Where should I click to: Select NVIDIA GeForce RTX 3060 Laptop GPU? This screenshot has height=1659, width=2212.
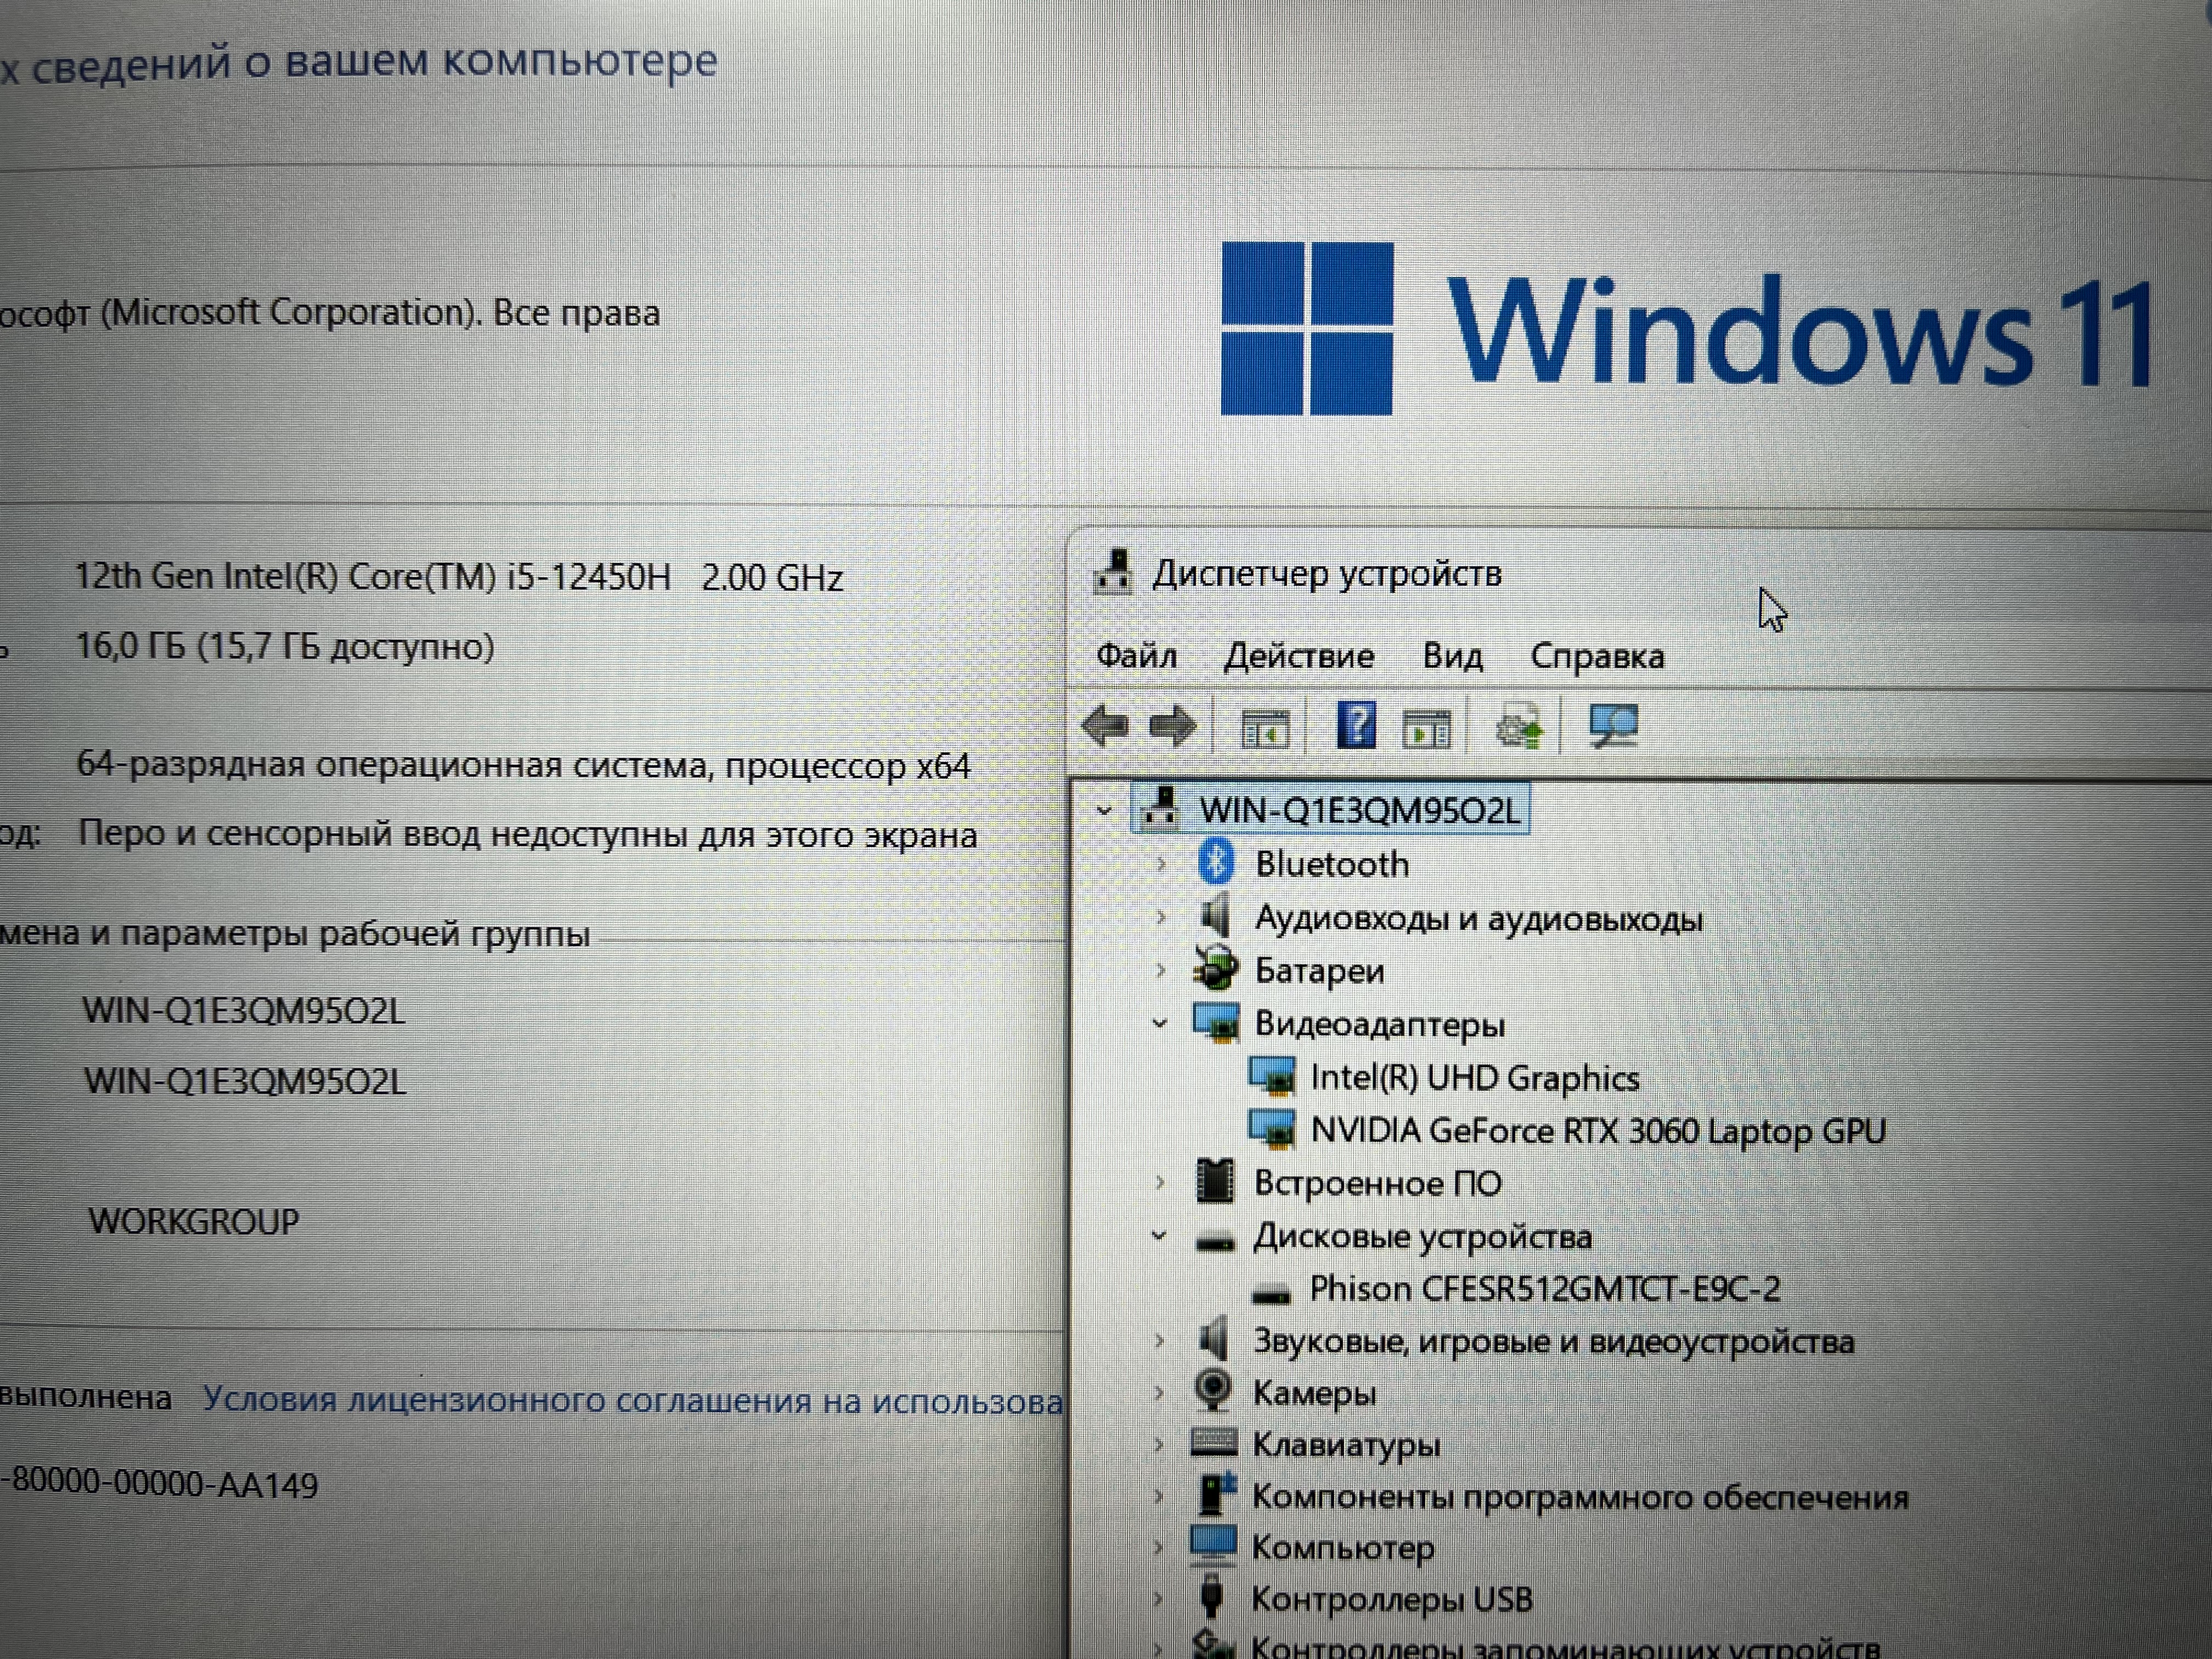(x=1597, y=1131)
